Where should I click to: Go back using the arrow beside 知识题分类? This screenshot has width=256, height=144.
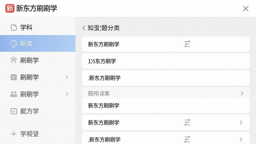point(84,28)
